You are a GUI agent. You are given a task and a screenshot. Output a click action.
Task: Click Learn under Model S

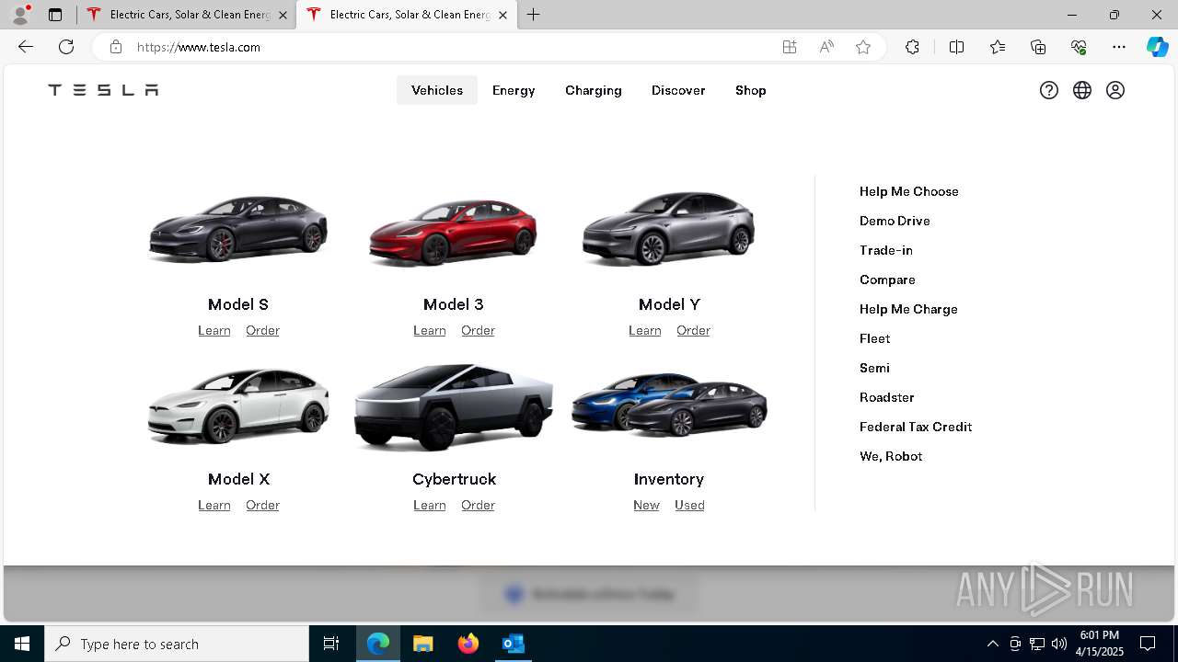(x=214, y=330)
